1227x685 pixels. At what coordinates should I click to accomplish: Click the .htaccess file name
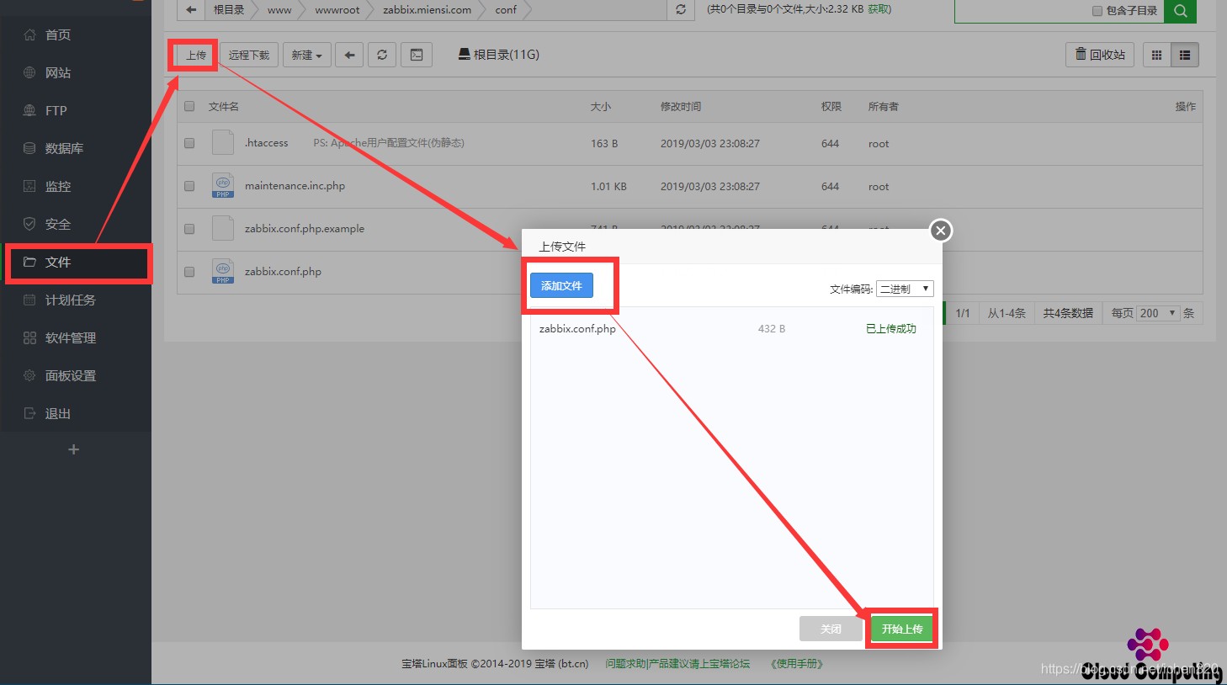coord(266,143)
